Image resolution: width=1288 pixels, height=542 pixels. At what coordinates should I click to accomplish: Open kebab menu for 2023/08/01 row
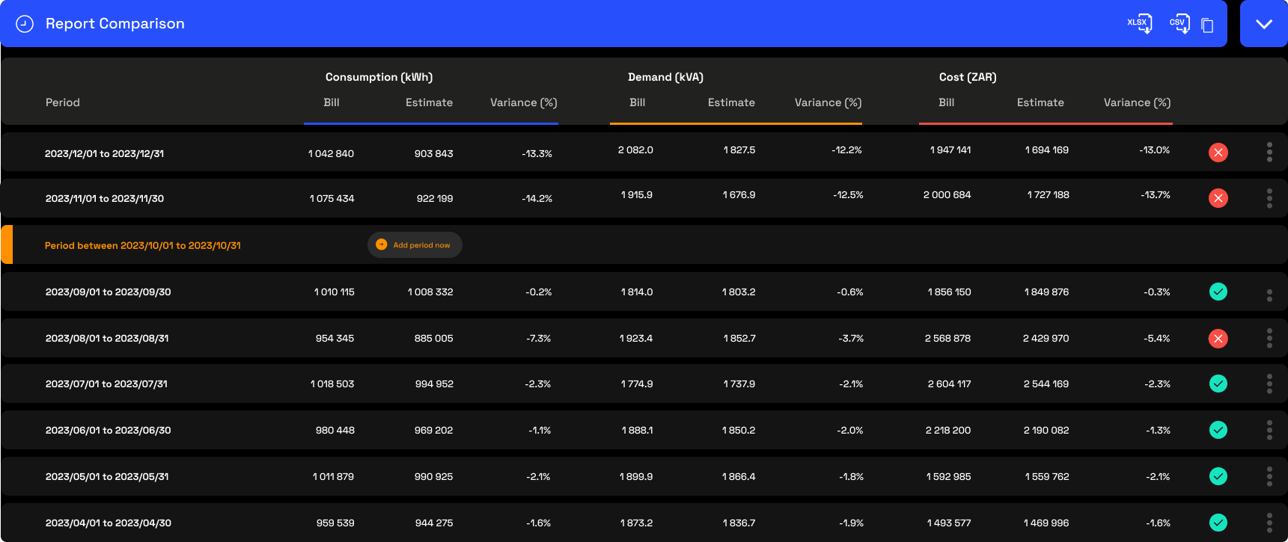[1269, 338]
